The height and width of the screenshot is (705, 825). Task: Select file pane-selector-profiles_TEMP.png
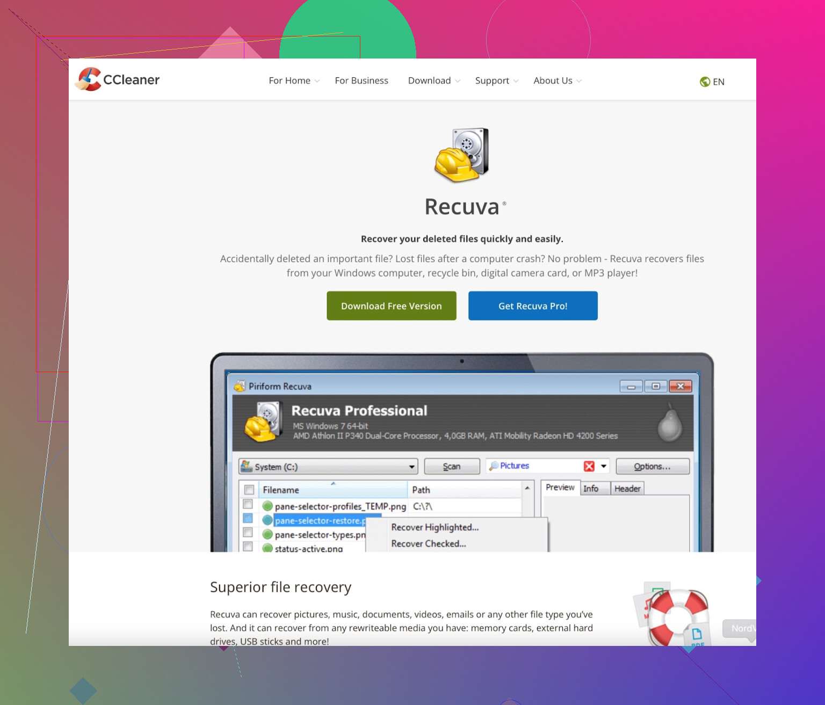click(341, 506)
